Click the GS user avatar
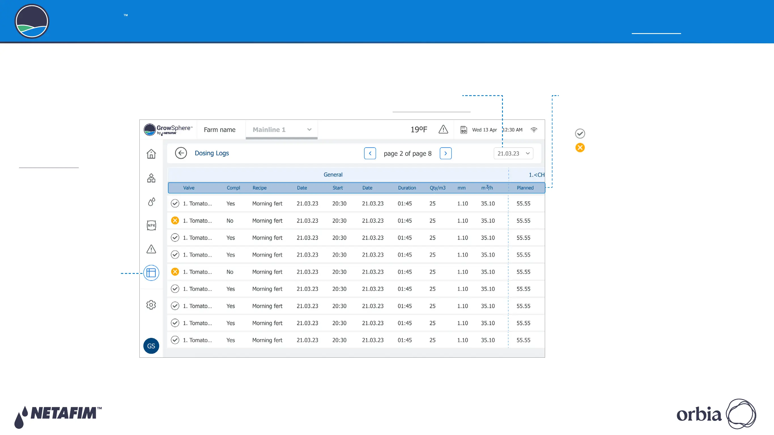The height and width of the screenshot is (435, 774). tap(151, 346)
